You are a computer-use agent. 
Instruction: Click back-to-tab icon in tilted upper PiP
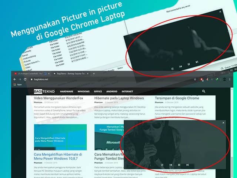tap(172, 69)
